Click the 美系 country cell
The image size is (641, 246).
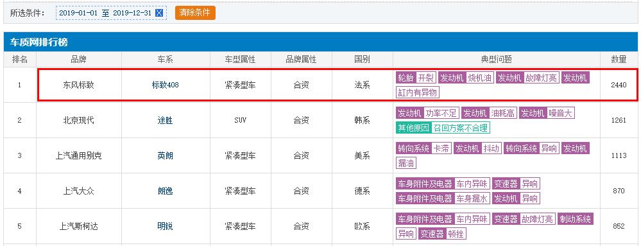click(362, 155)
